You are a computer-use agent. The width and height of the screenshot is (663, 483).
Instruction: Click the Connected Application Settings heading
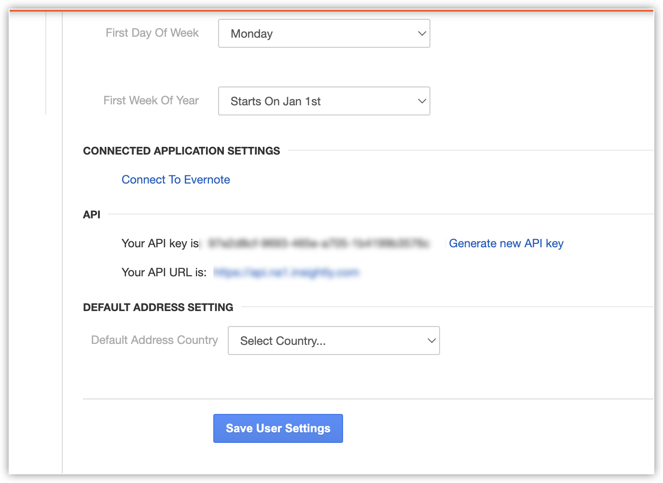(181, 151)
